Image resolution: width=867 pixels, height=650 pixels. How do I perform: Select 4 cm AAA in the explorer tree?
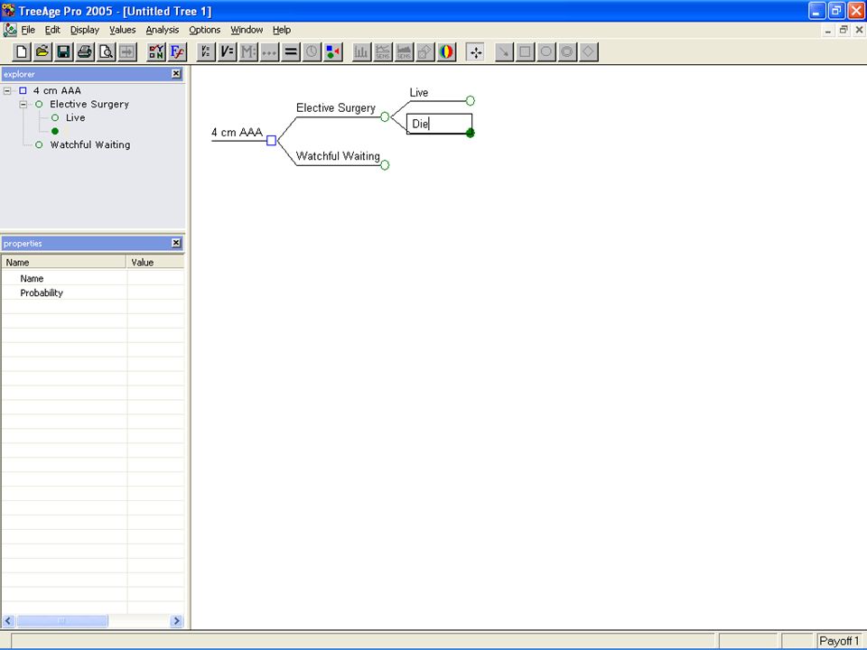click(57, 90)
